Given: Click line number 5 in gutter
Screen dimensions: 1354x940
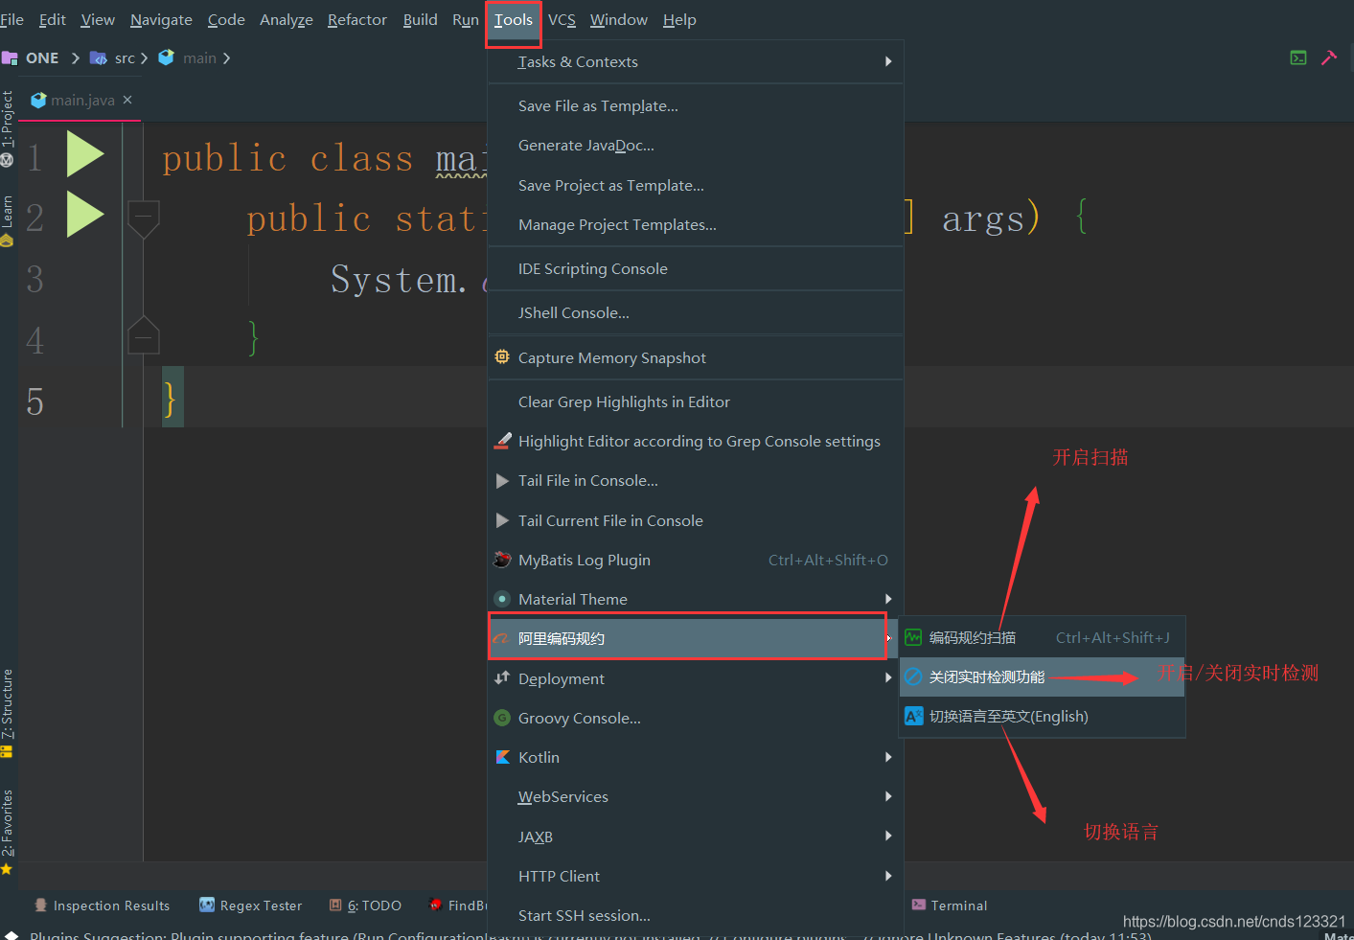Looking at the screenshot, I should coord(34,401).
